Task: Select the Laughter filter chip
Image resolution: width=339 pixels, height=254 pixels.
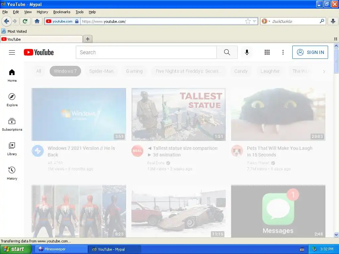Action: tap(270, 71)
